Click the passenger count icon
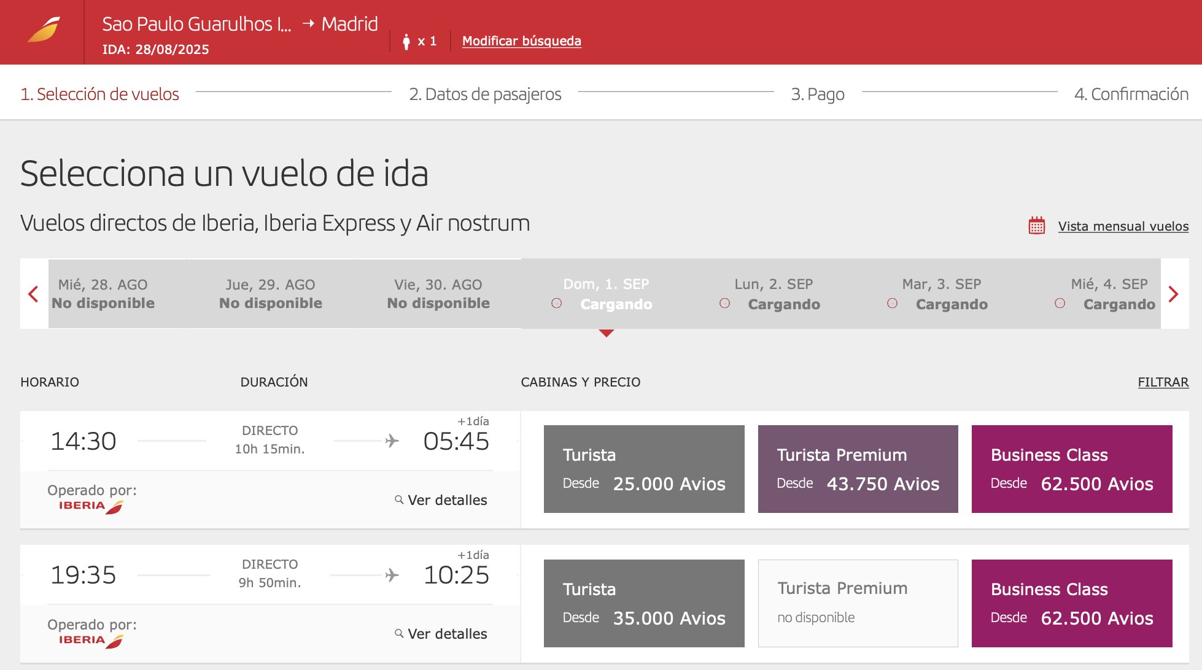 [406, 41]
